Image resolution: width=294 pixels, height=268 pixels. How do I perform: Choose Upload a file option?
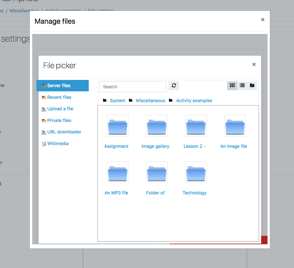point(60,109)
